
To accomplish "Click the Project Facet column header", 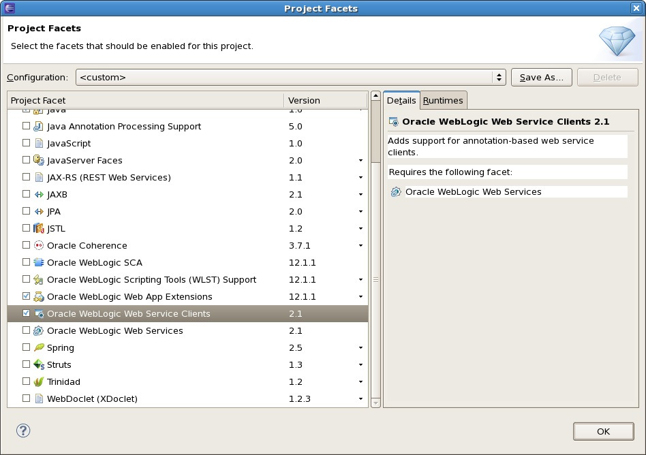I will coord(145,101).
